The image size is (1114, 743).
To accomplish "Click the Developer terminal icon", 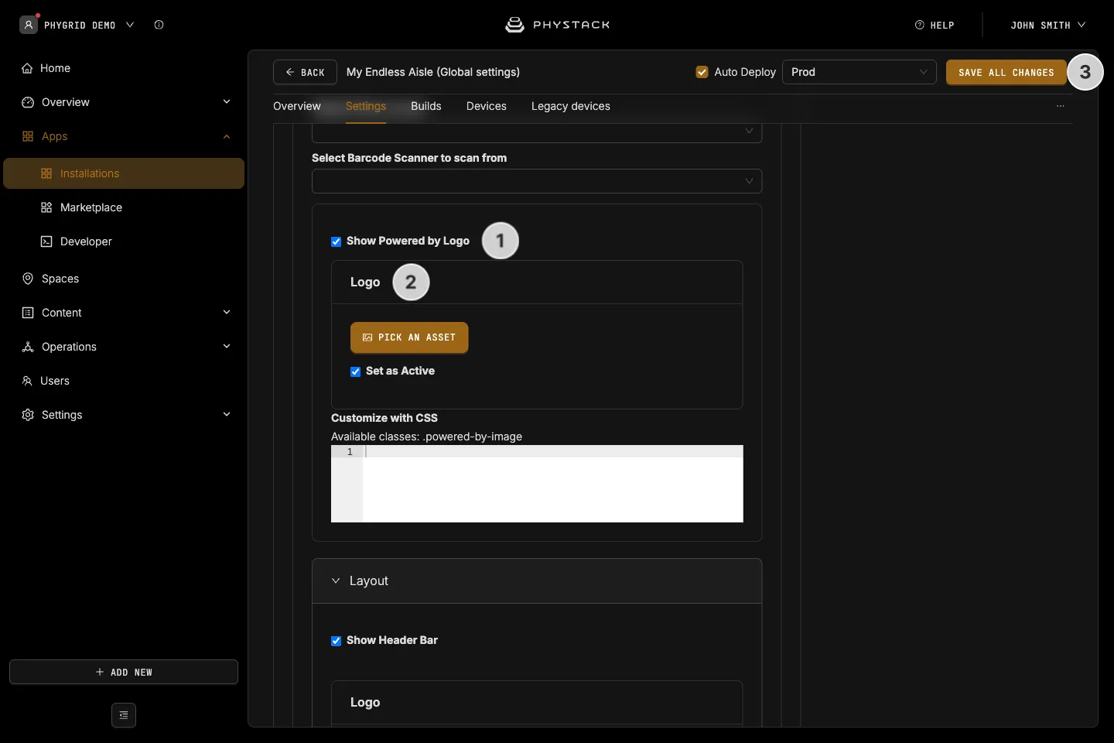I will point(46,241).
